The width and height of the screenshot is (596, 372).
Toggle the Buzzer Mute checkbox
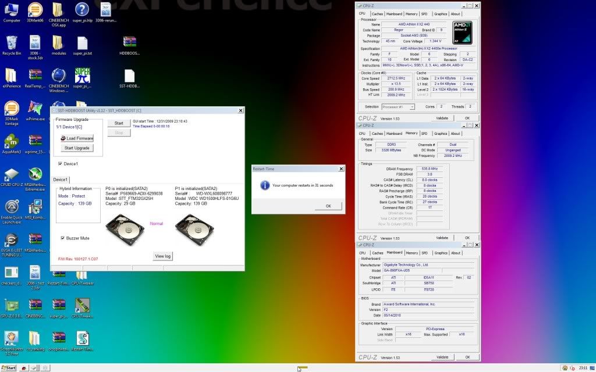coord(63,238)
